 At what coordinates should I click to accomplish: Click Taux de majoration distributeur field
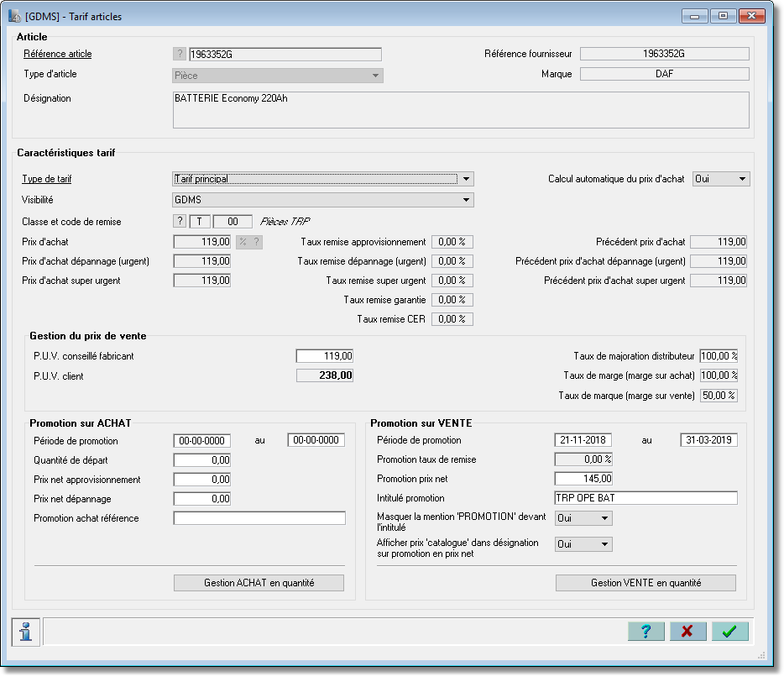click(x=719, y=356)
